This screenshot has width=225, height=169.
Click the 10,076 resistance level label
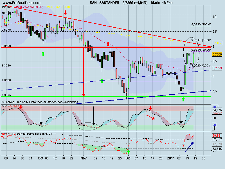6,13
